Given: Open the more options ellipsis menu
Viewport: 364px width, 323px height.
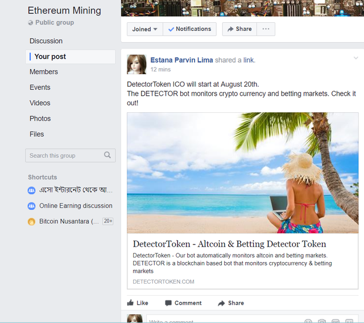Looking at the screenshot, I should click(266, 29).
